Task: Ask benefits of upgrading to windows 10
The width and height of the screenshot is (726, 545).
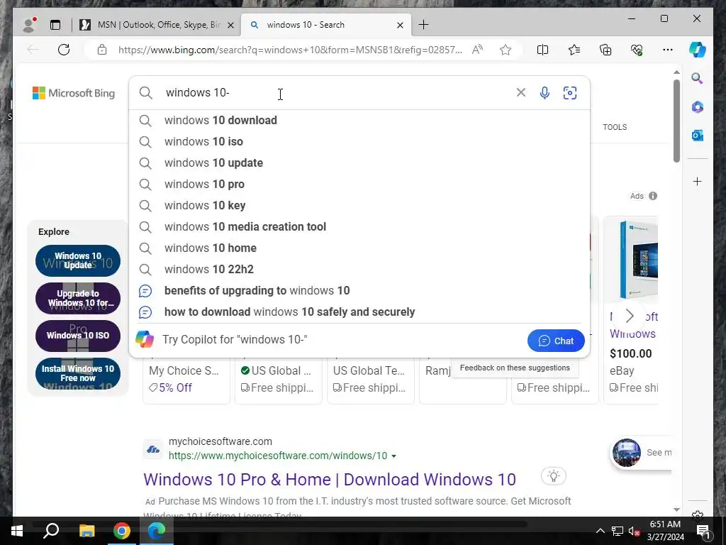Action: tap(359, 291)
